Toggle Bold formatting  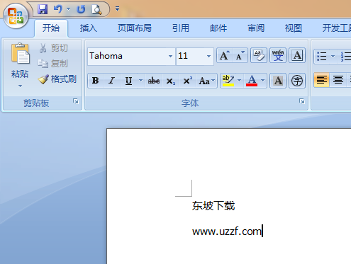point(96,81)
